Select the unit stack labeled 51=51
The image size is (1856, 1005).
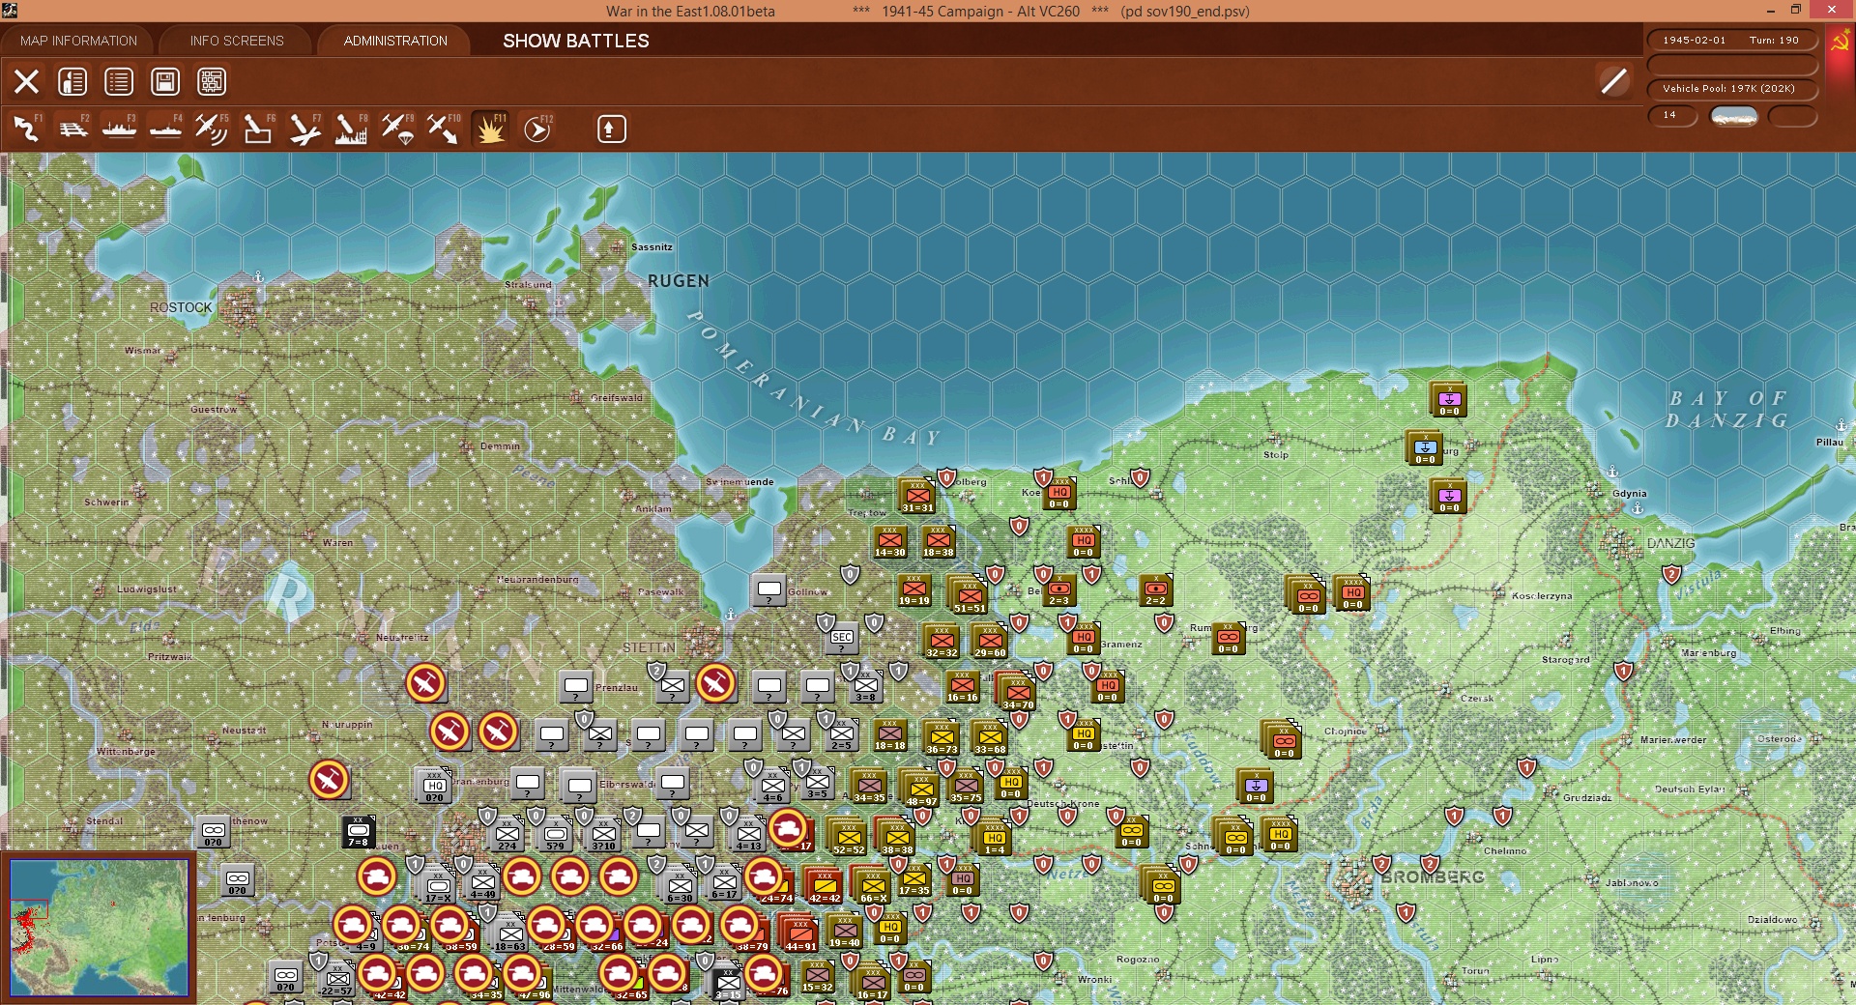point(967,594)
